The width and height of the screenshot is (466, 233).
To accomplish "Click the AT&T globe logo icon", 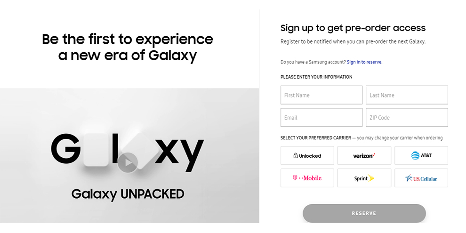I will [415, 155].
